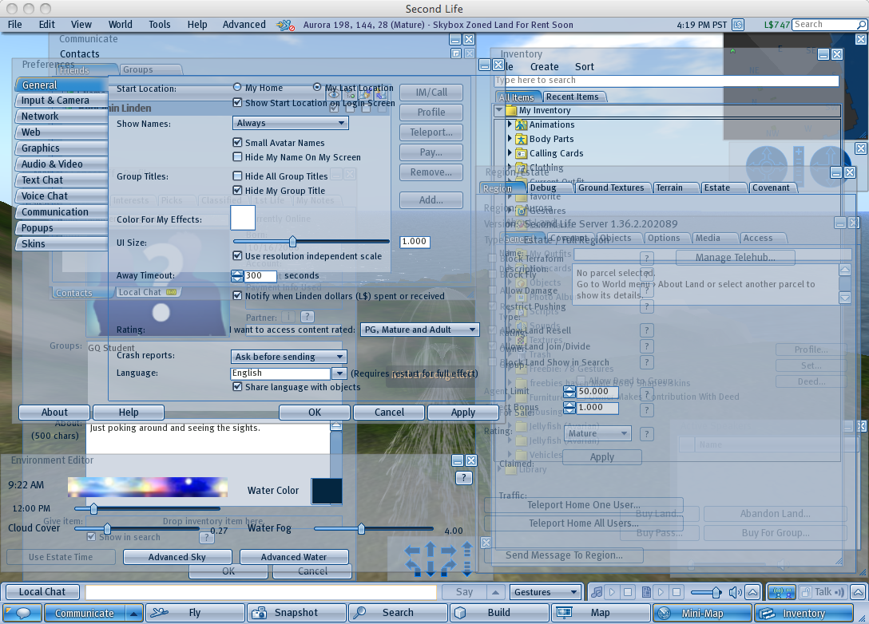Screen dimensions: 869x624
Task: Stop the parcel media
Action: (677, 592)
